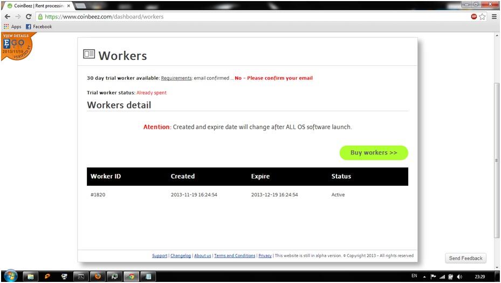Click the Worker ID column header
Screen dimensions: 501x283
coord(106,177)
